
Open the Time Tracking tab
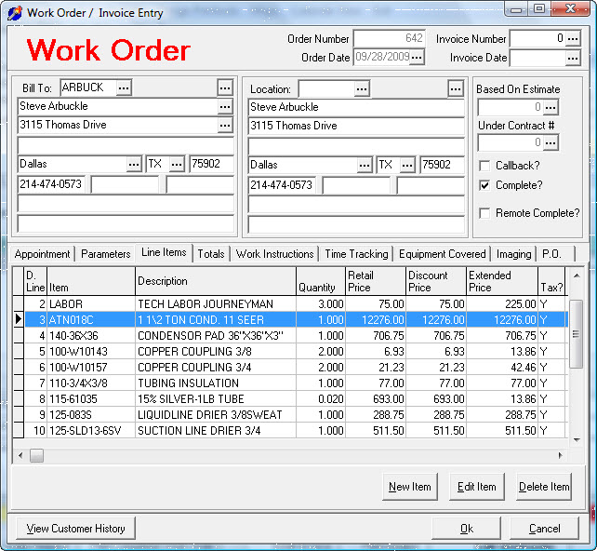pos(356,254)
